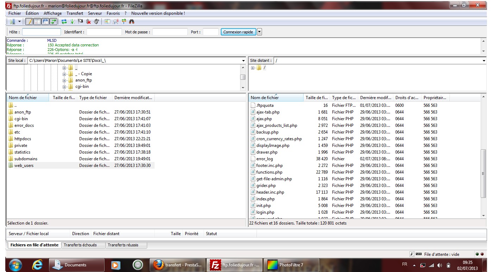Expand the "_" folder in local tree

[64, 67]
